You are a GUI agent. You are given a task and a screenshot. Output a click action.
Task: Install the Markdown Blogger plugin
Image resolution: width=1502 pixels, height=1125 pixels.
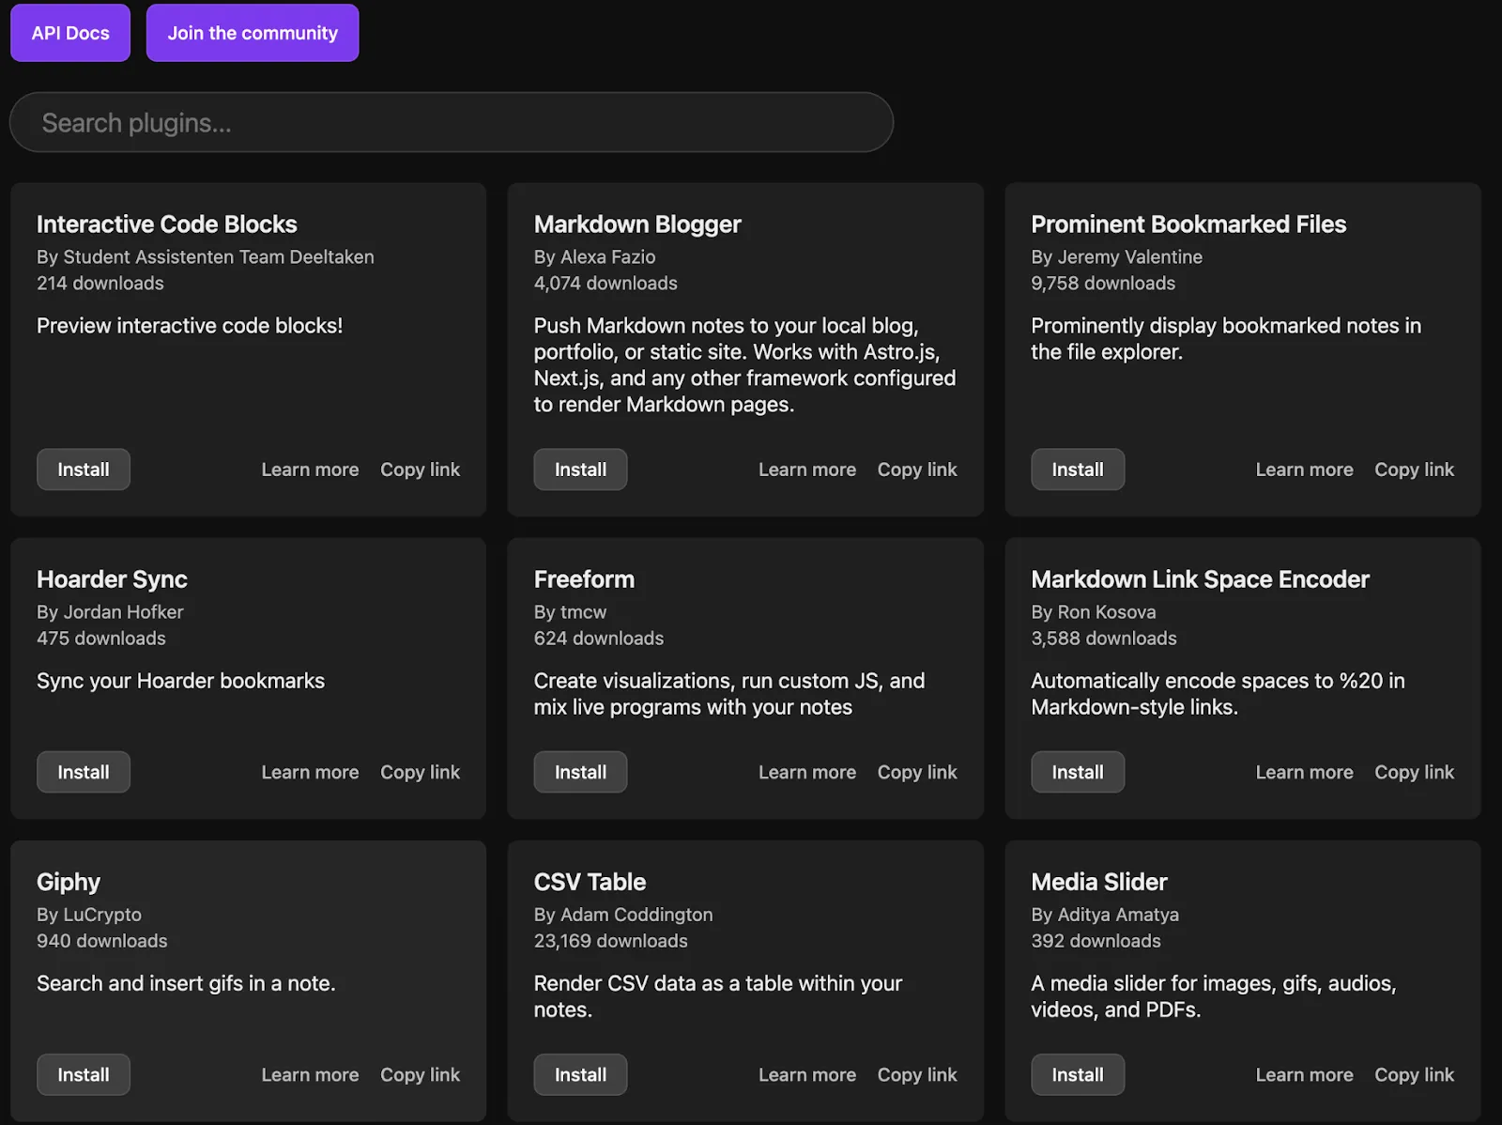(x=580, y=470)
